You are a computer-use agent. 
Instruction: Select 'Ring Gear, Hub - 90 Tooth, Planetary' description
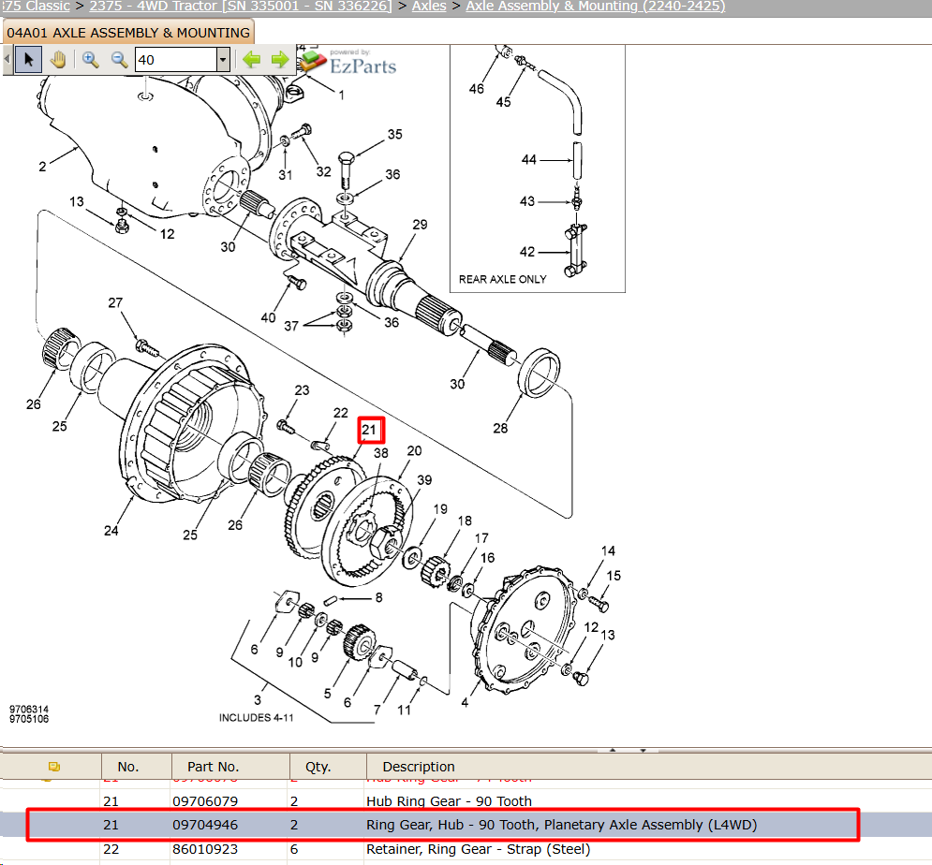[562, 825]
